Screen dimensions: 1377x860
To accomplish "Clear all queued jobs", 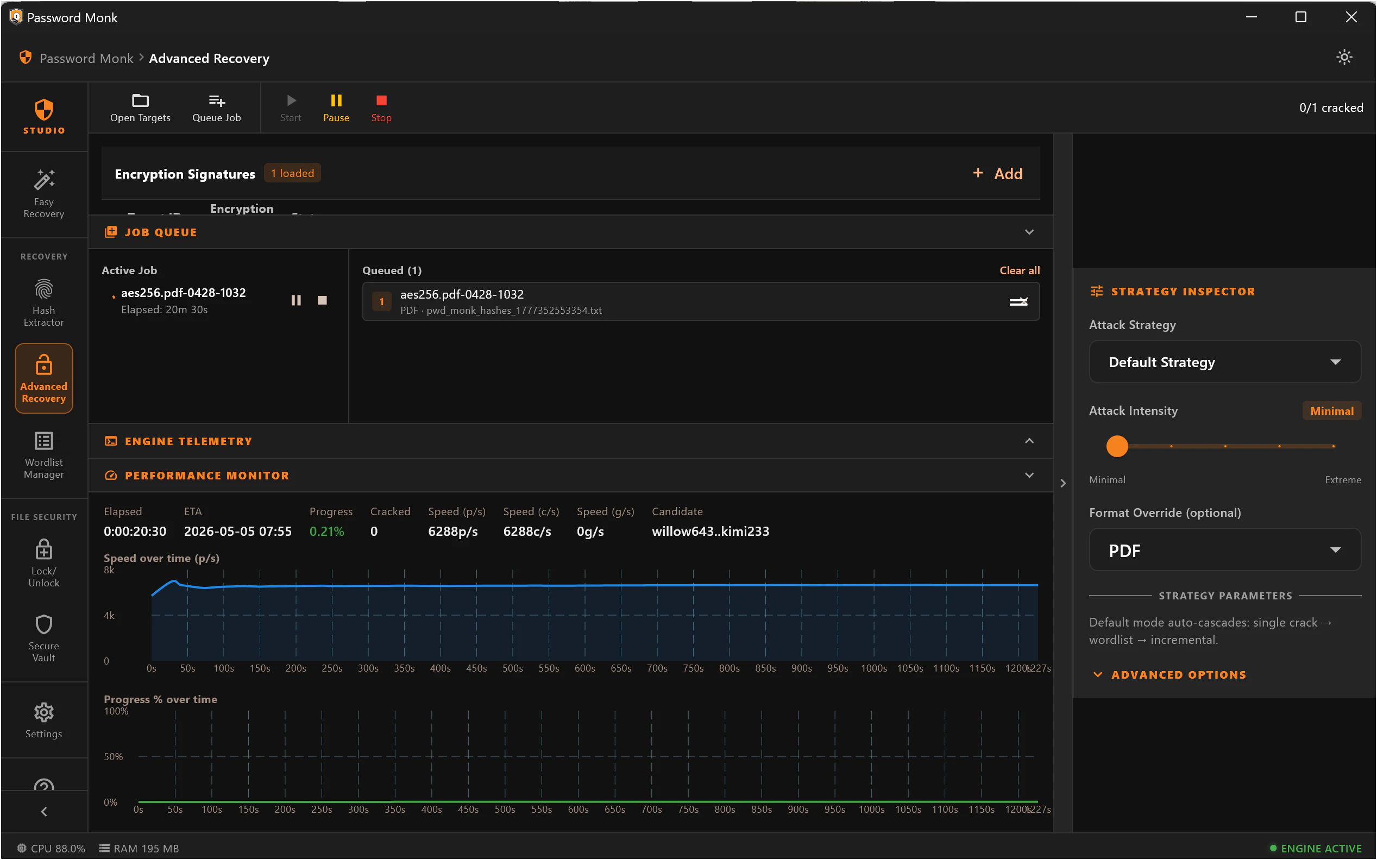I will [1019, 270].
